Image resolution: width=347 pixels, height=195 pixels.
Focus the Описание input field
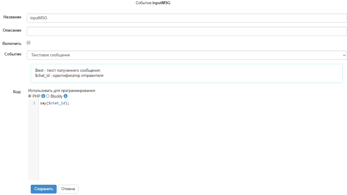coord(187,31)
